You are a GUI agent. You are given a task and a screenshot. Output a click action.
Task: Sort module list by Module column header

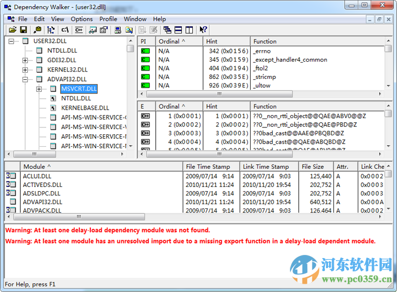[101, 167]
